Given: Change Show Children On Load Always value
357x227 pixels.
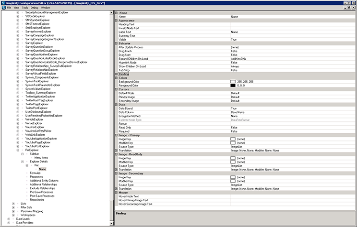Looking at the screenshot, I should tap(293, 66).
